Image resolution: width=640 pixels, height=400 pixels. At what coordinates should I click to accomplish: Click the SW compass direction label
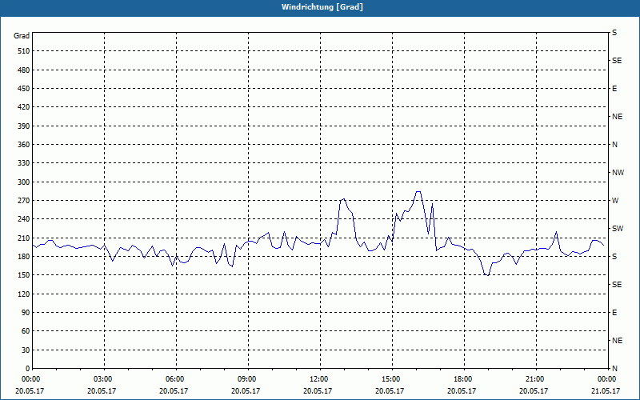tap(618, 229)
